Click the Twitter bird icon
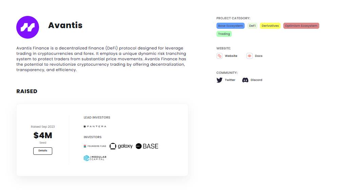The height and width of the screenshot is (190, 361). 220,80
